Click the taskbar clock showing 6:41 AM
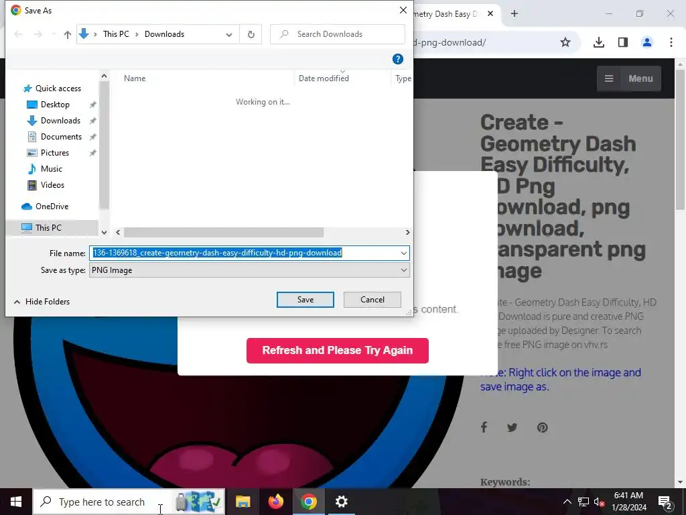 pos(628,502)
